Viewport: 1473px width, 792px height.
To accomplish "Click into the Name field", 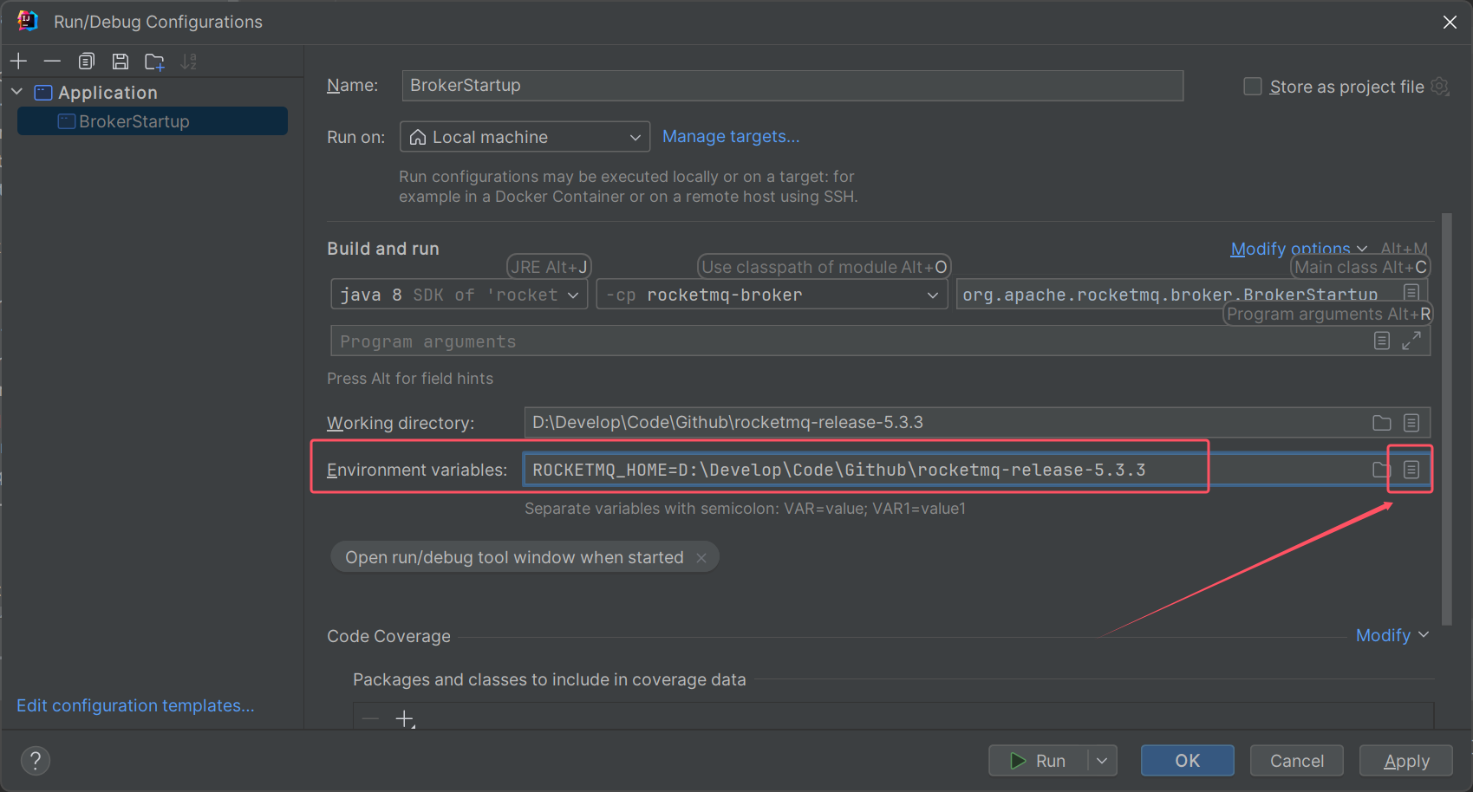I will tap(792, 85).
